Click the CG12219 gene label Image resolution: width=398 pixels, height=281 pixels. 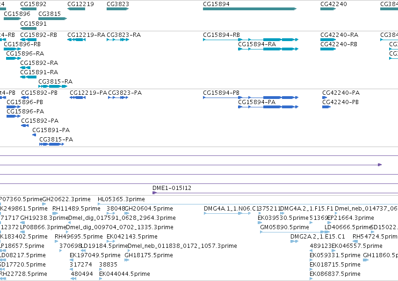[x=80, y=4]
